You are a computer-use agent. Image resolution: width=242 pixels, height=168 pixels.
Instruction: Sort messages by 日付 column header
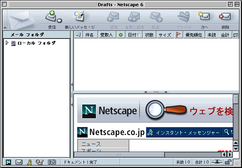click(x=134, y=35)
